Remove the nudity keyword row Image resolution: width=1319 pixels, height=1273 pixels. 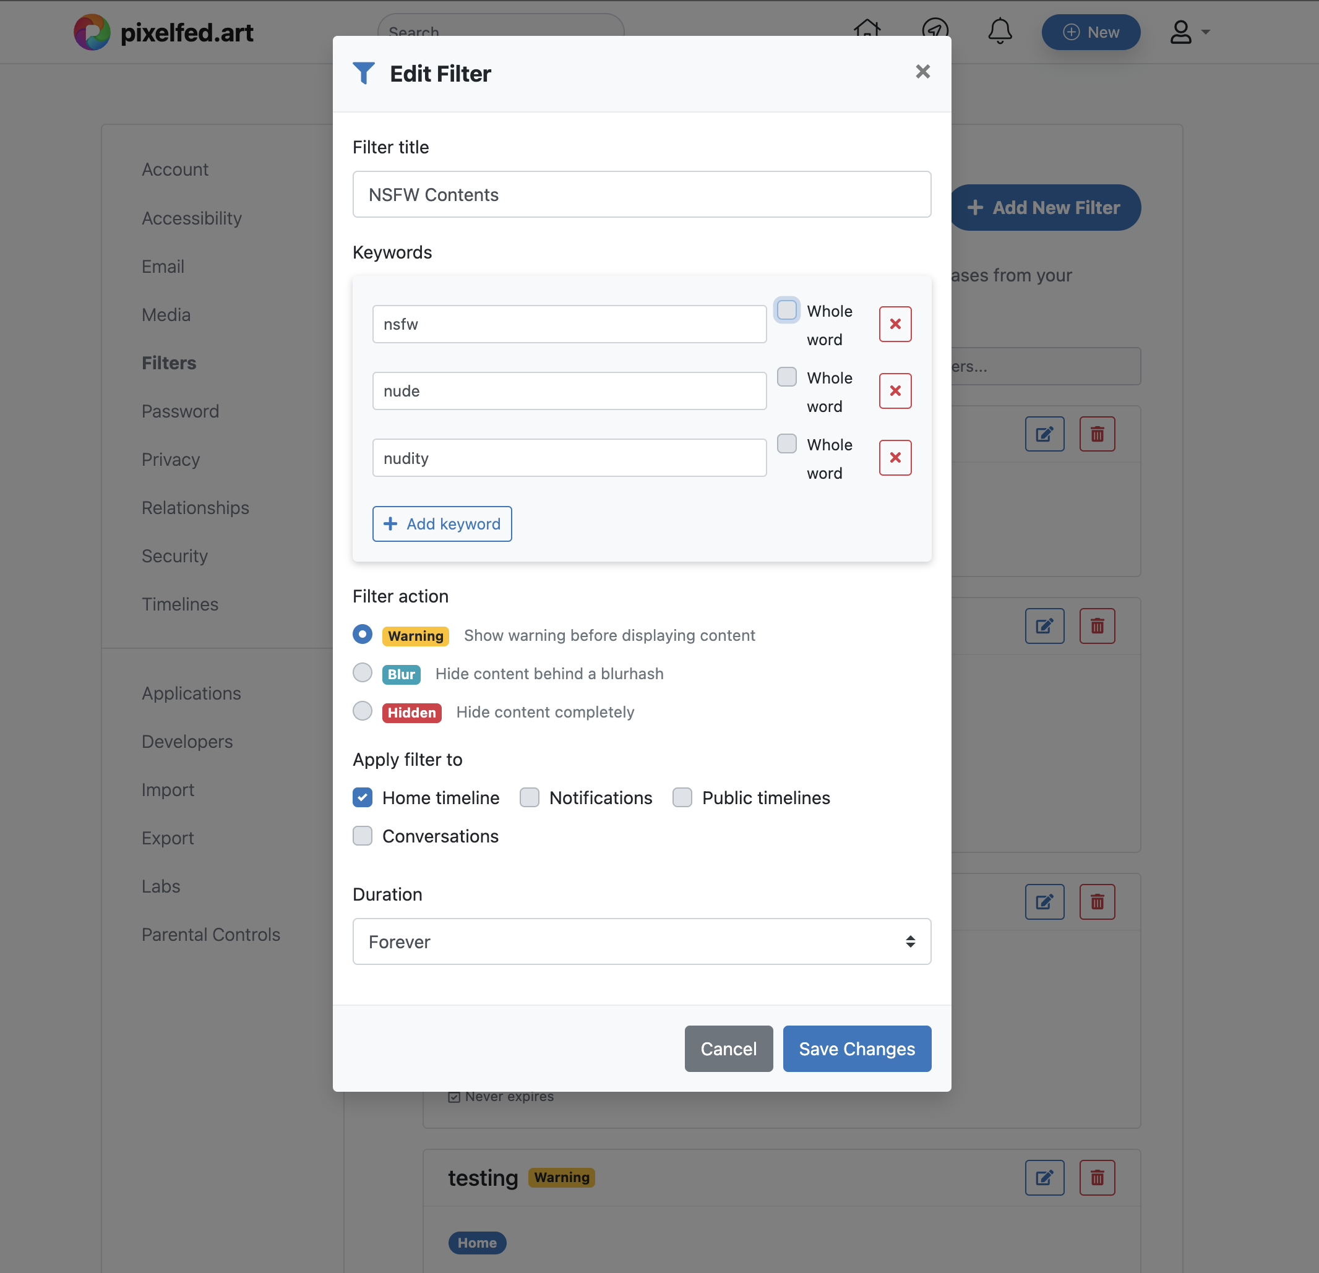(895, 458)
